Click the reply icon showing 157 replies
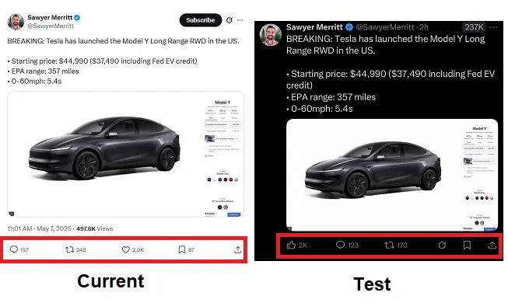 pos(13,249)
